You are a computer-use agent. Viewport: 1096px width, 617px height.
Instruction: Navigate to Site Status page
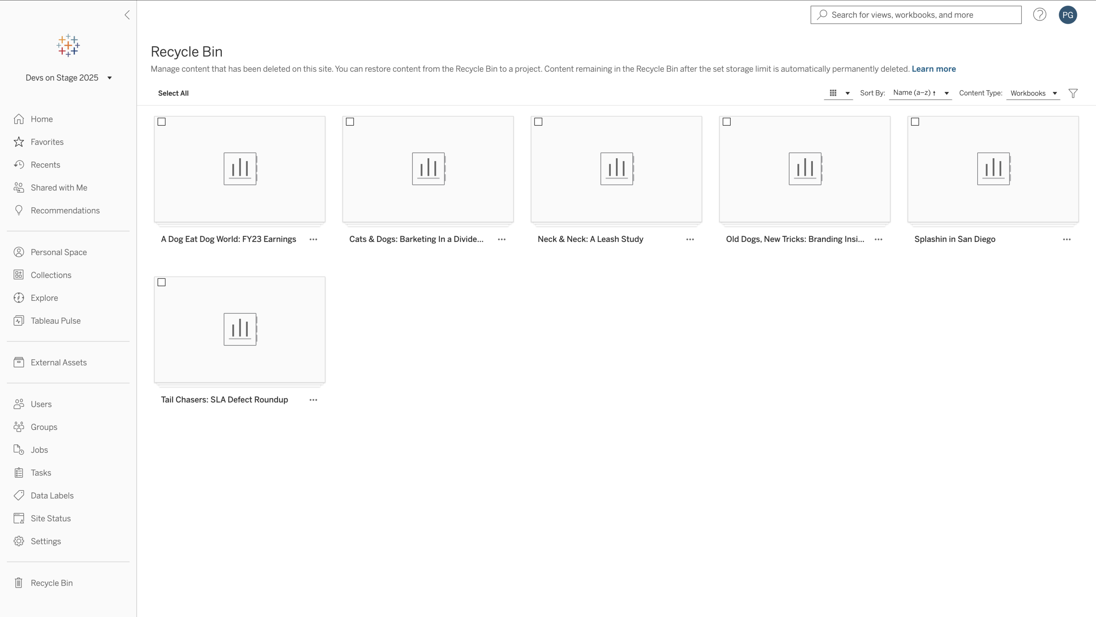pyautogui.click(x=51, y=518)
